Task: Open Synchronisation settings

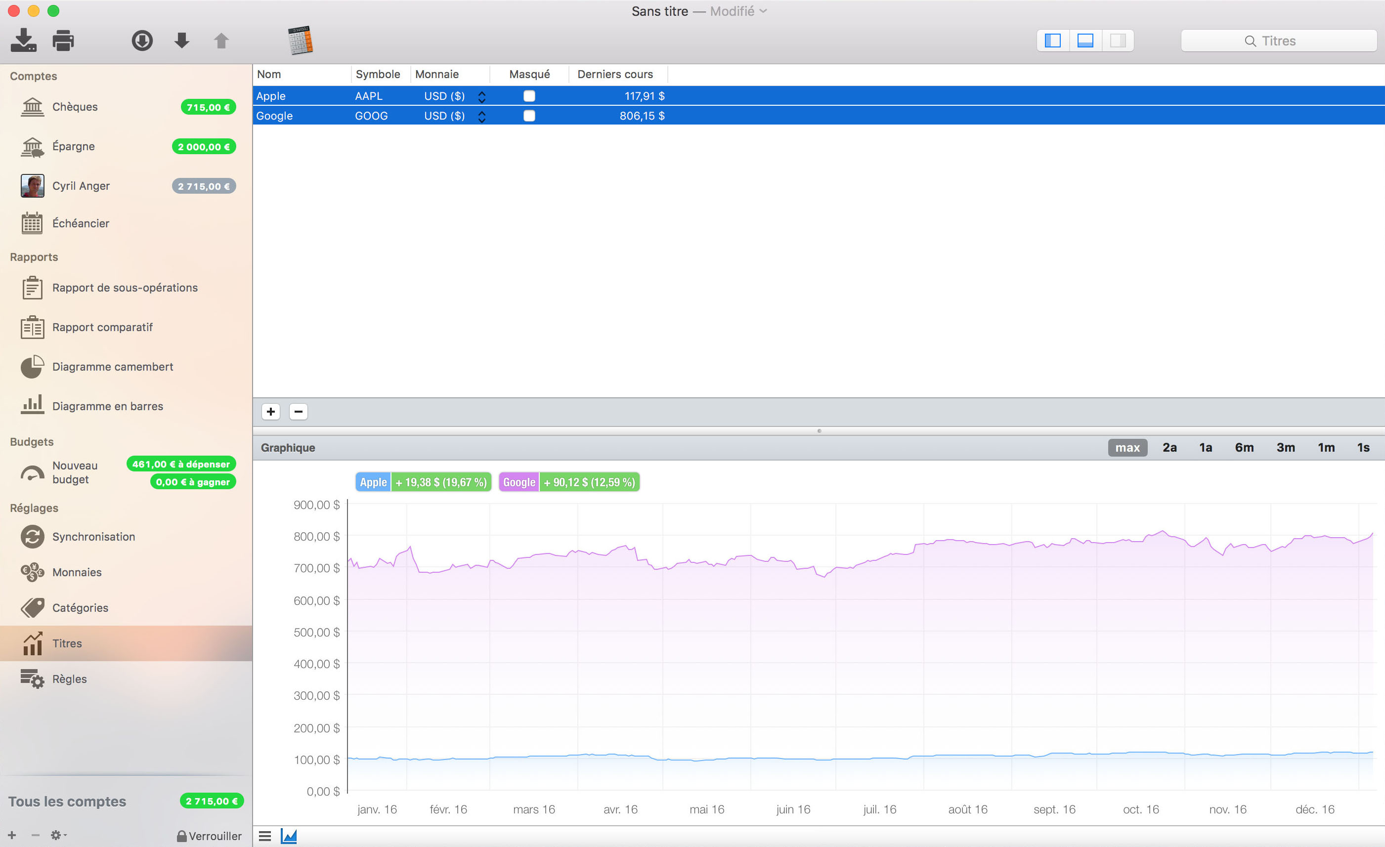Action: [x=93, y=537]
